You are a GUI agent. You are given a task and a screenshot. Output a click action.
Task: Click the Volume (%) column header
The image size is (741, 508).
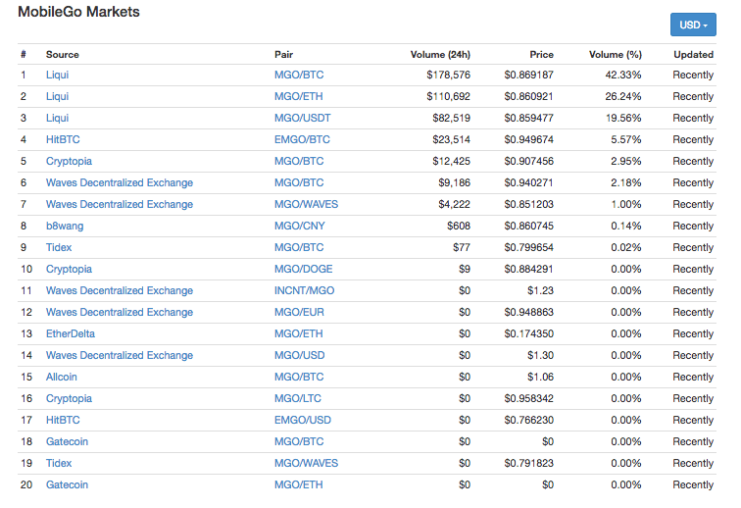pos(615,55)
